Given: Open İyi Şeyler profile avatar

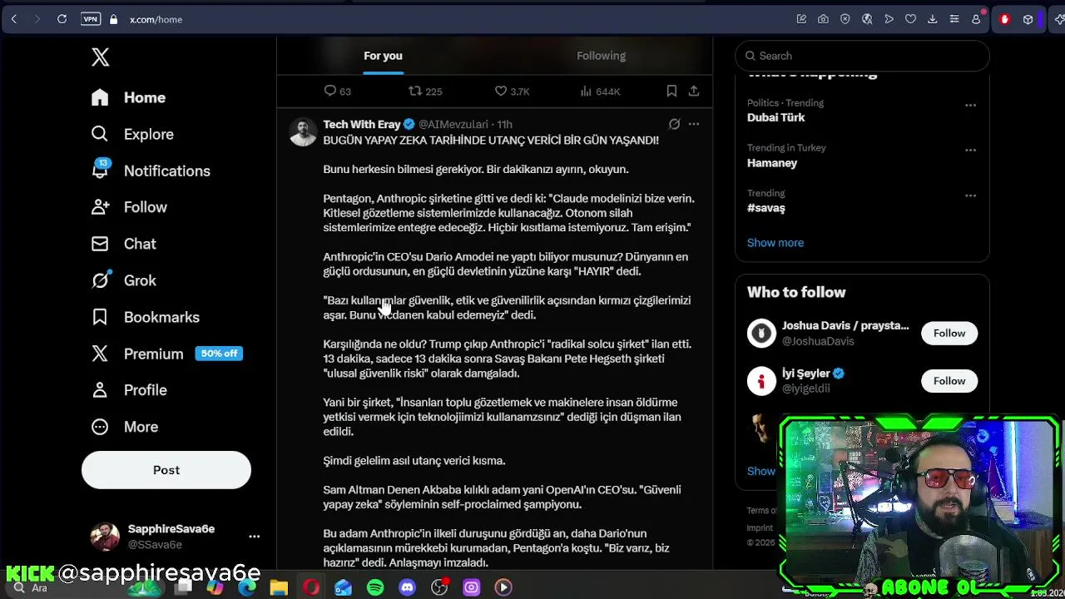Looking at the screenshot, I should tap(761, 380).
